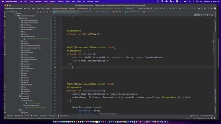The width and height of the screenshot is (221, 124).
Task: Click the cameraandphoto breadcrumb in navigation bar
Action: 82,9
